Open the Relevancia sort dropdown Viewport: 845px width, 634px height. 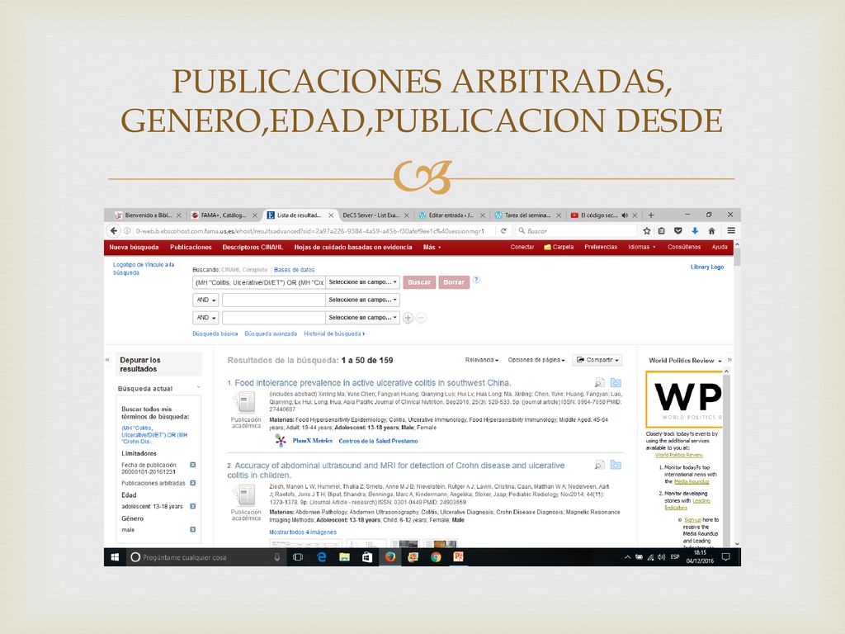click(482, 360)
